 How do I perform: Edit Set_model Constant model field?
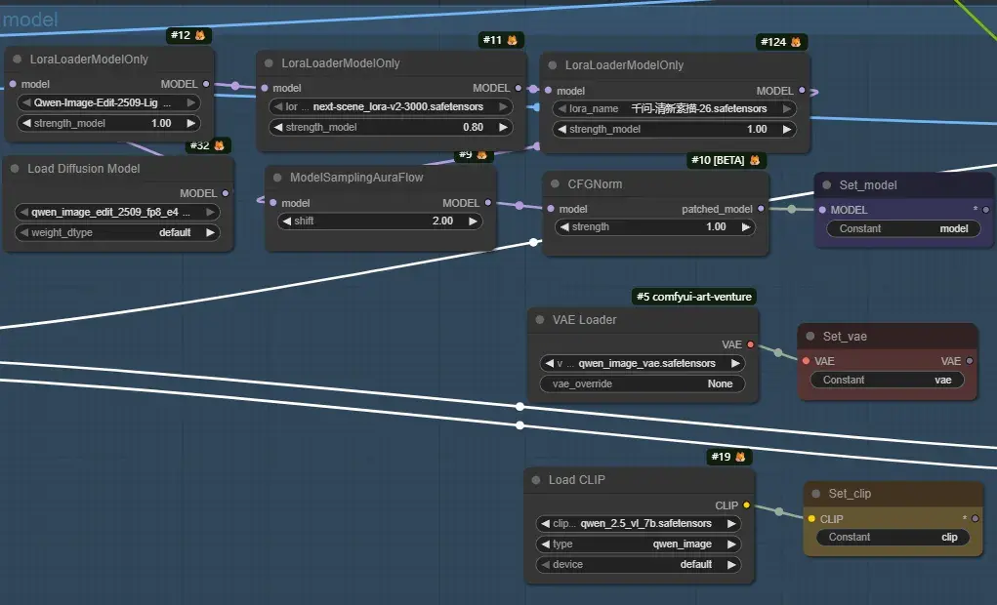coord(903,228)
